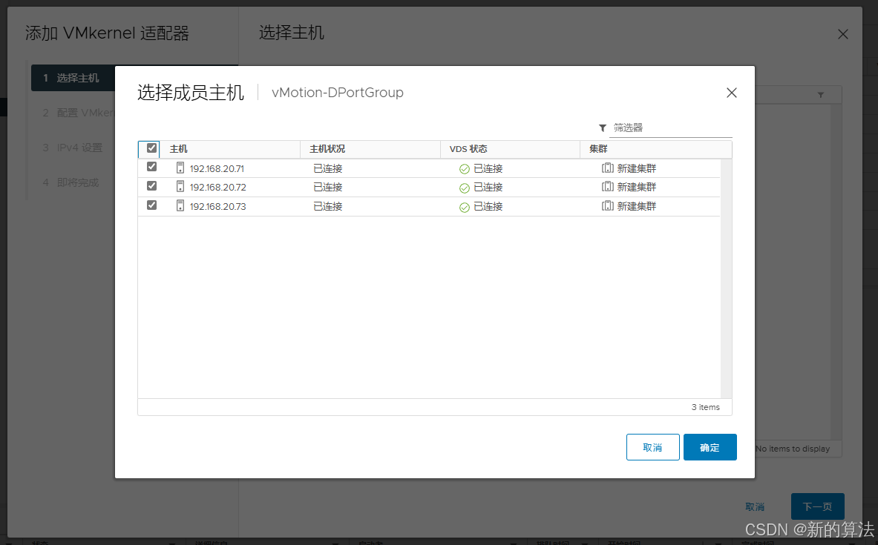Click 新建集群 in 192.168.20.73 row
This screenshot has height=545, width=878.
(x=637, y=206)
